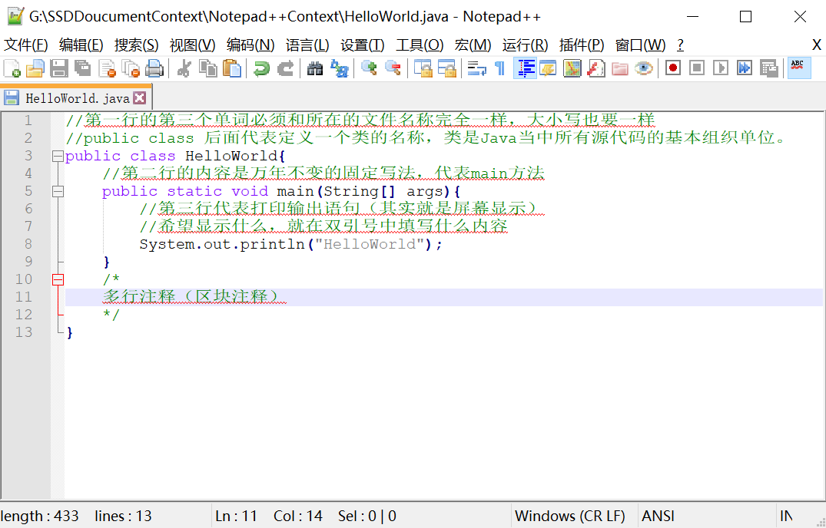Screen dimensions: 826x528
Task: Click the Copy toolbar icon
Action: coord(208,68)
